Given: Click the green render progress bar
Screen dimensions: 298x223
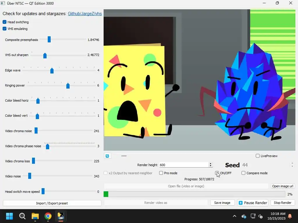Looking at the screenshot, I should click(194, 194).
